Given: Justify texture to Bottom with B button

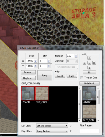Looking at the screenshot, I should (x=89, y=68).
